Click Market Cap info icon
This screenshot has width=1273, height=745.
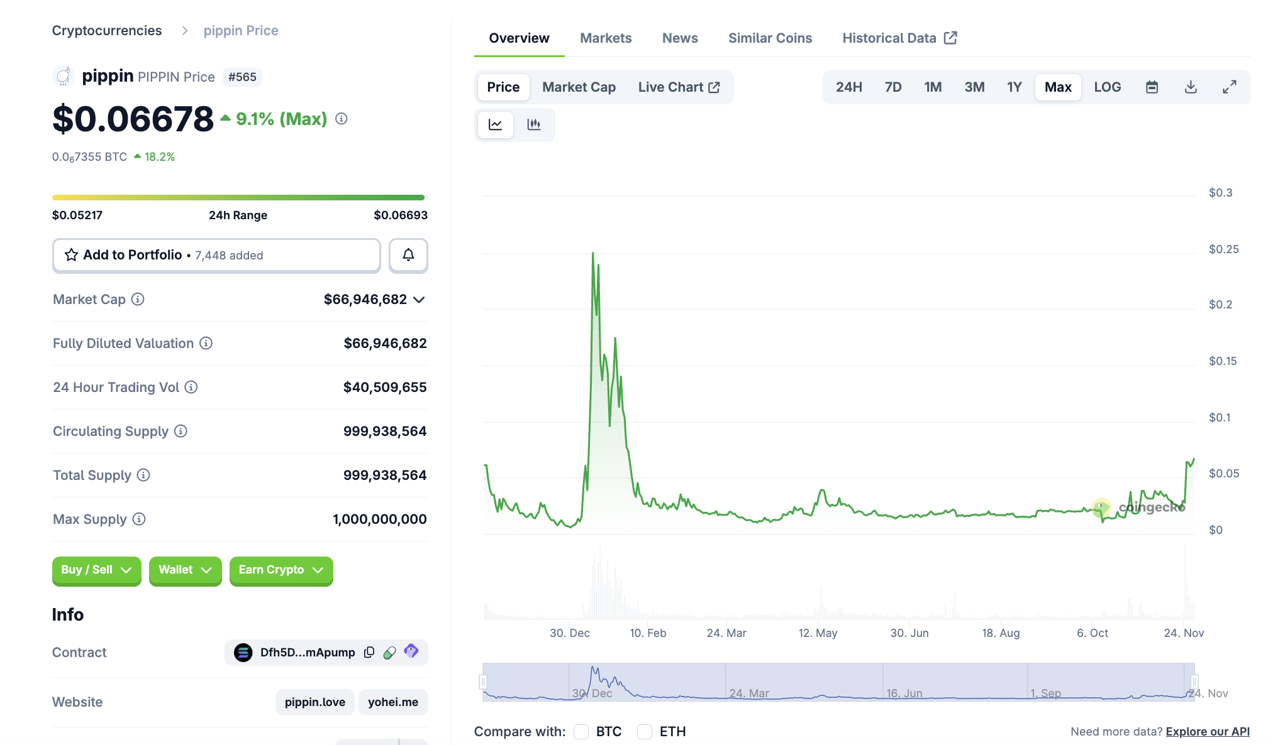pos(138,300)
